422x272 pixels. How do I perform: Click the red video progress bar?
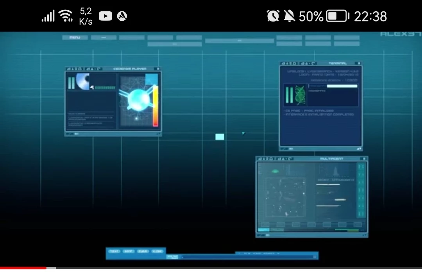tap(23, 268)
